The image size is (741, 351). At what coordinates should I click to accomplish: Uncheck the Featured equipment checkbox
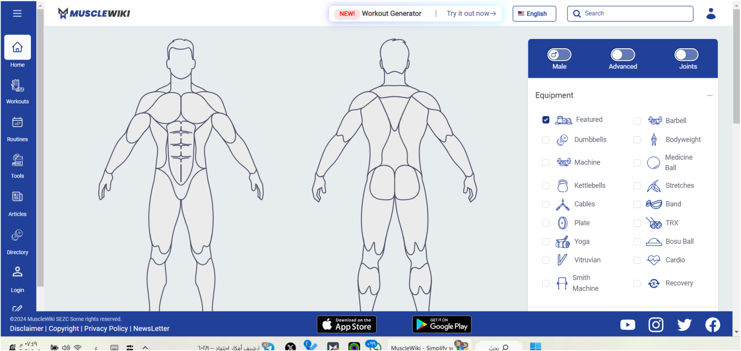(546, 120)
